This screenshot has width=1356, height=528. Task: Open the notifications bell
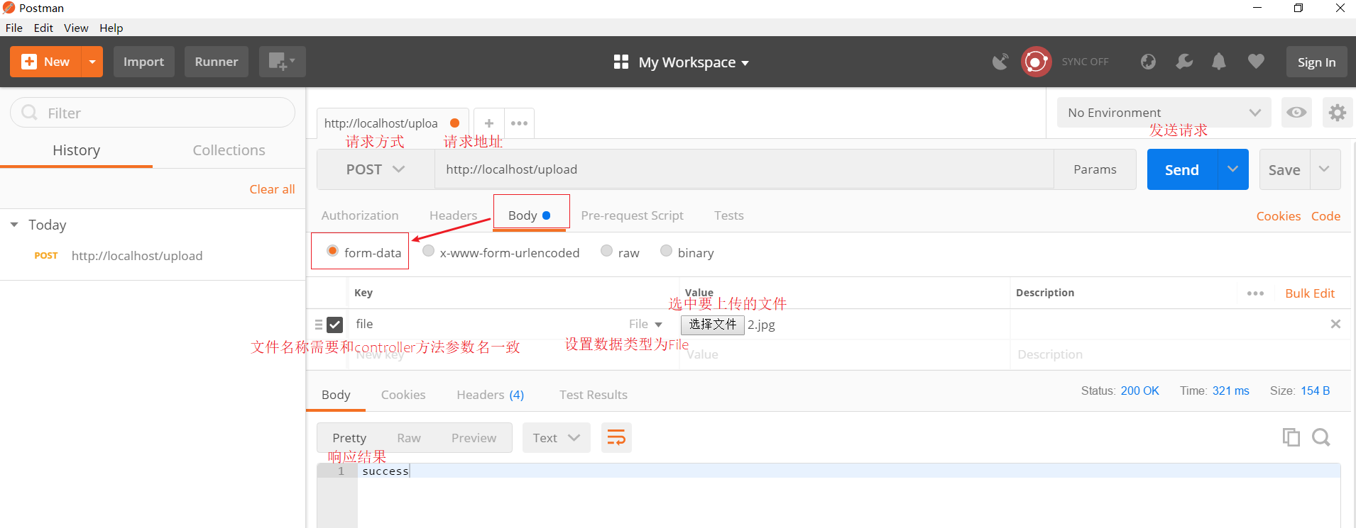point(1219,62)
